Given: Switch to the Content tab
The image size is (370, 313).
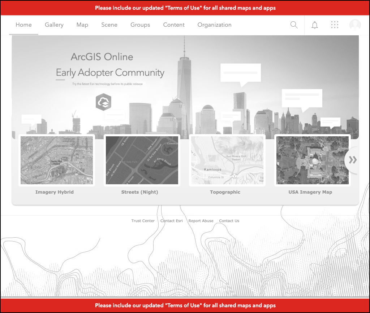Looking at the screenshot, I should (174, 25).
